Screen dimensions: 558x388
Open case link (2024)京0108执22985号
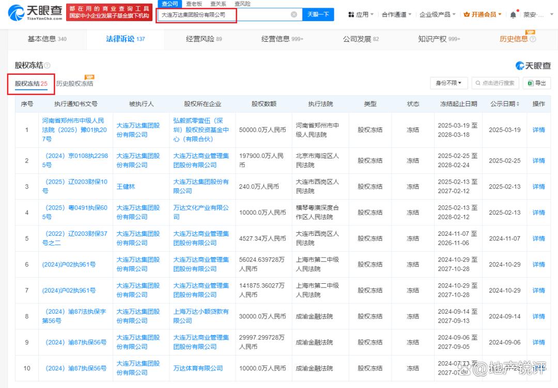tap(75, 160)
